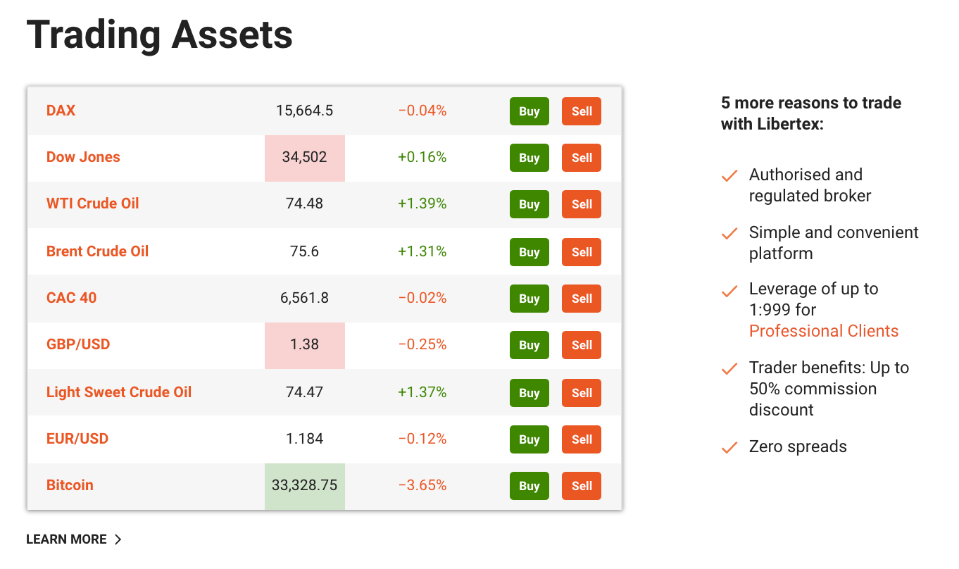Image resolution: width=959 pixels, height=569 pixels.
Task: Click the checkmark next to Trader benefits
Action: tap(729, 368)
